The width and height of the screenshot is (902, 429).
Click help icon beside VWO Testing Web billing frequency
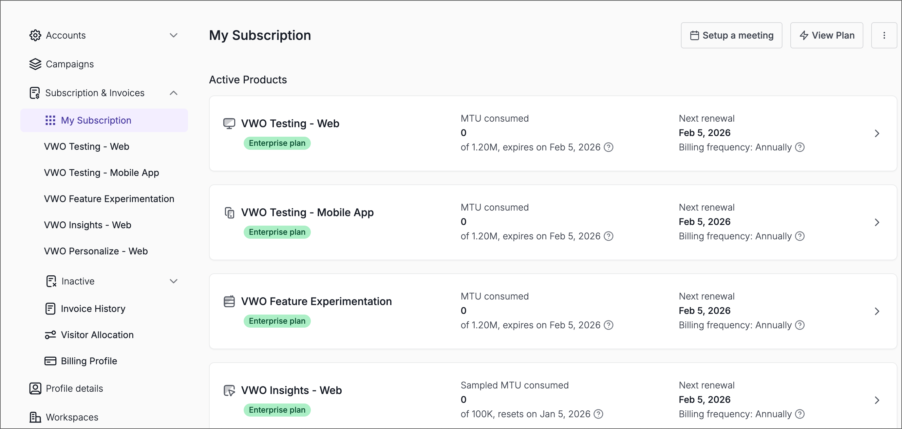point(799,147)
